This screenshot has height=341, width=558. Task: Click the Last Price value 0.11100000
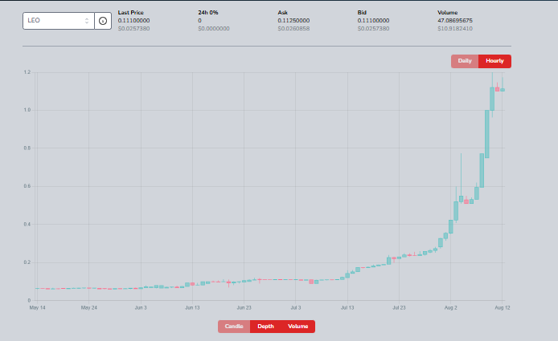pos(133,21)
